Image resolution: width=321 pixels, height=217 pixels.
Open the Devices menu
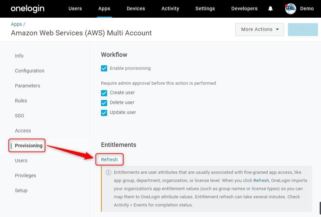136,9
